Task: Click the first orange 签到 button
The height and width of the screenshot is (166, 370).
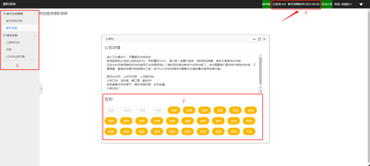Action: click(174, 110)
